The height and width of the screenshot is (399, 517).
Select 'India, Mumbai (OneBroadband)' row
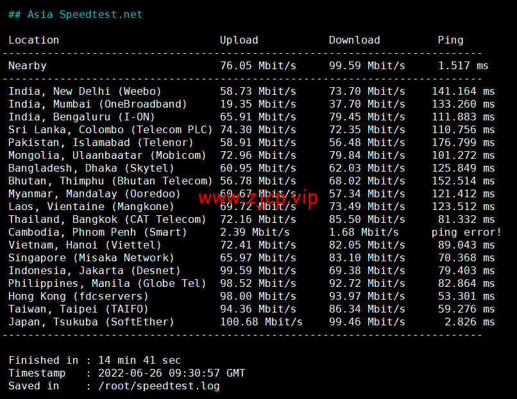point(251,104)
